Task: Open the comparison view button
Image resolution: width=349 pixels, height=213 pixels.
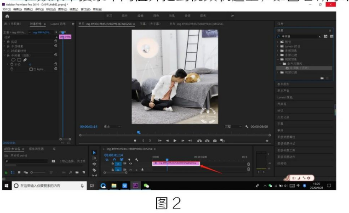Action: pyautogui.click(x=223, y=140)
